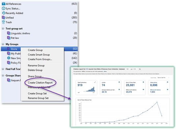Click the My Groups heading
Viewport: 176px width, 129px height.
pyautogui.click(x=12, y=44)
